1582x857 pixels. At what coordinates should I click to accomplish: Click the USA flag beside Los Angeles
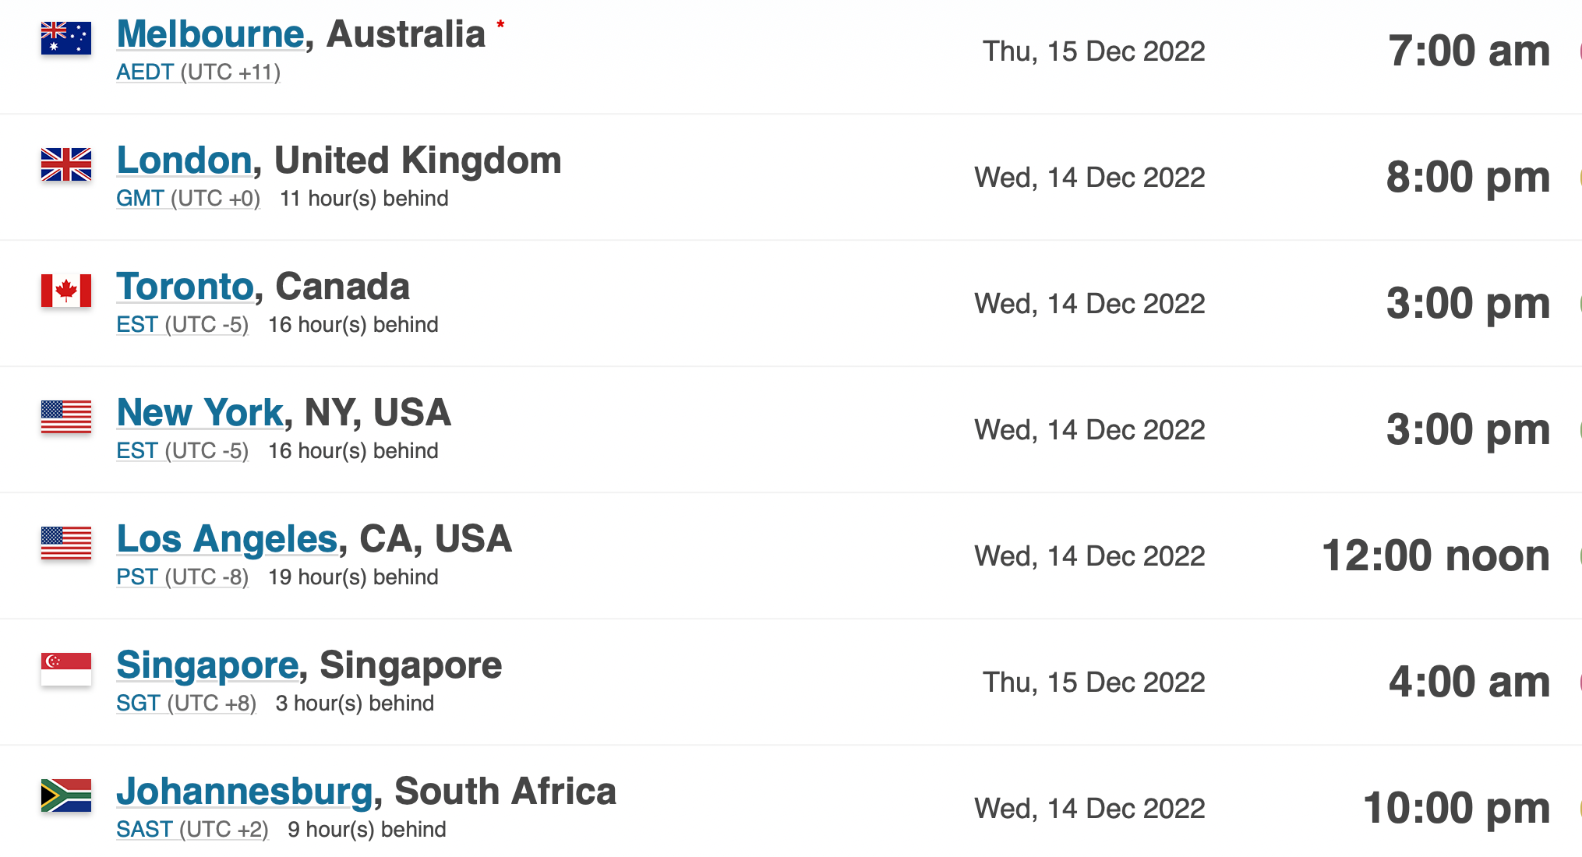click(x=66, y=542)
